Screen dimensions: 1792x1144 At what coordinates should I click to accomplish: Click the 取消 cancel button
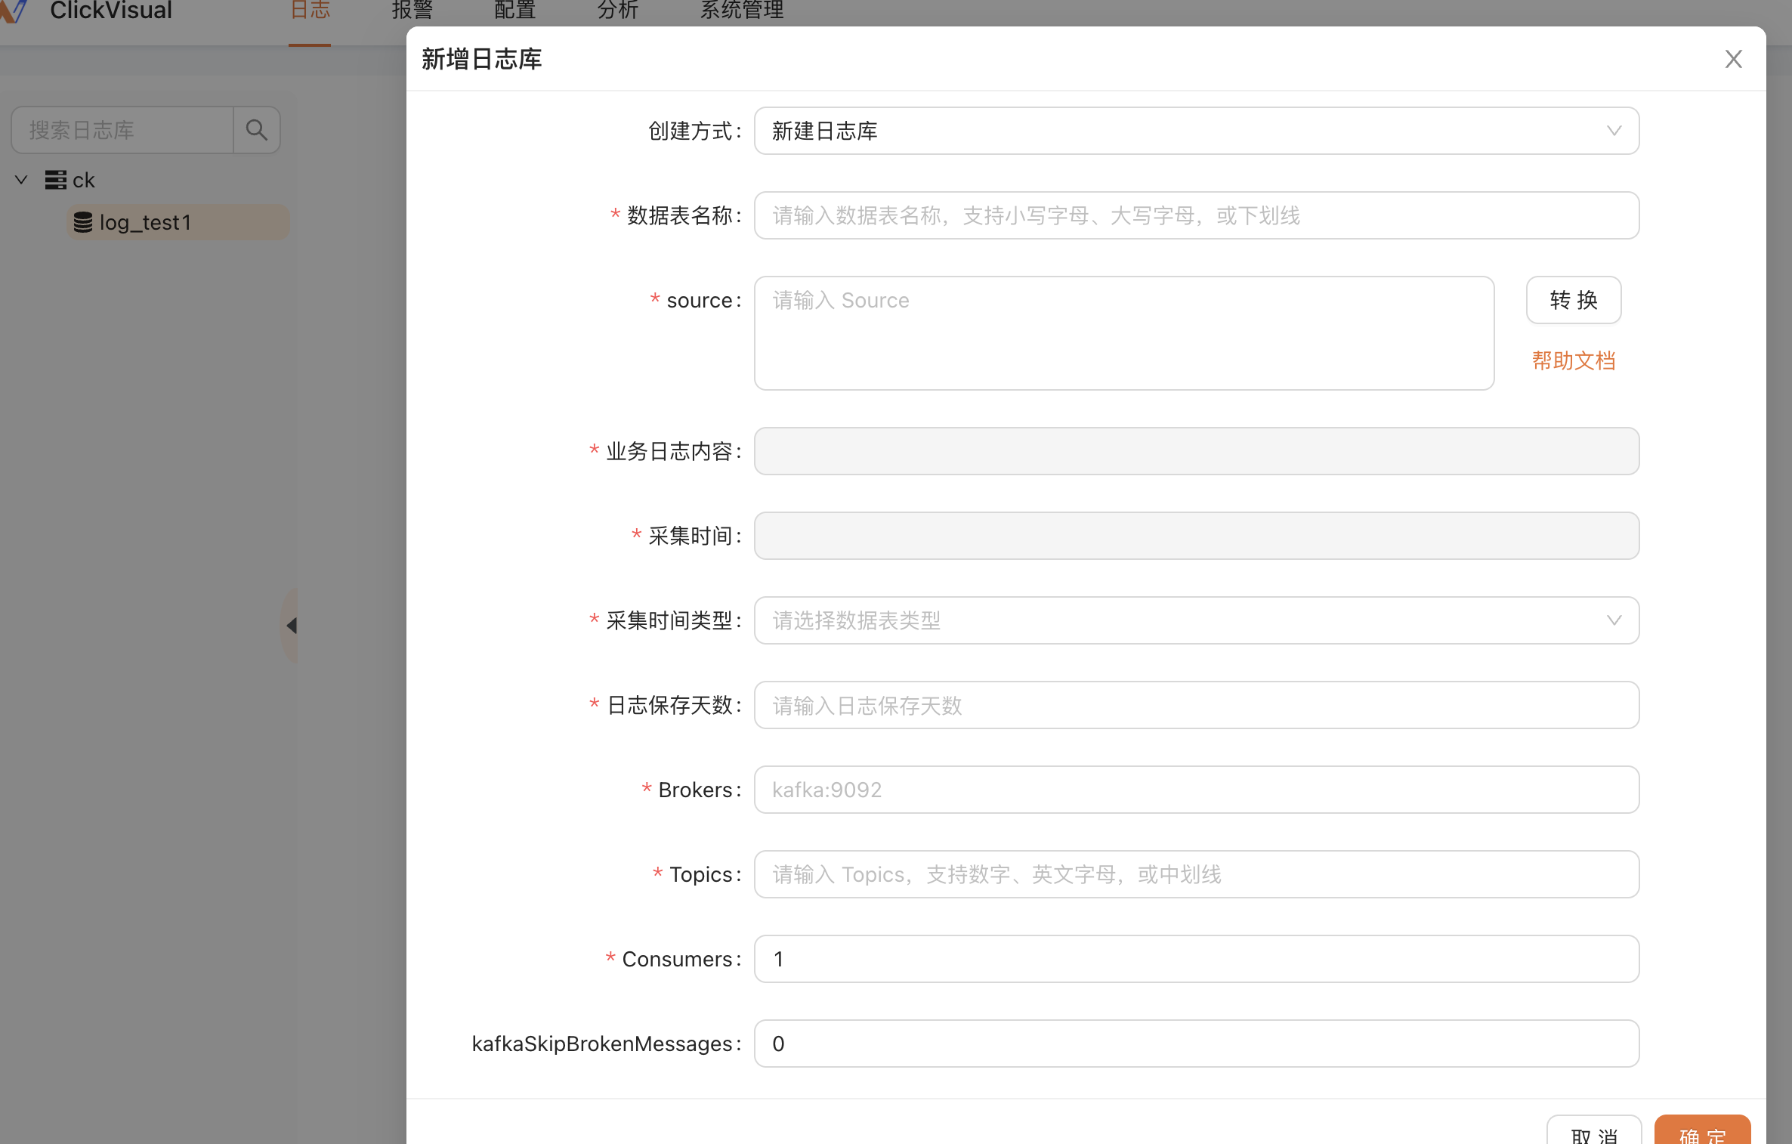[1594, 1135]
